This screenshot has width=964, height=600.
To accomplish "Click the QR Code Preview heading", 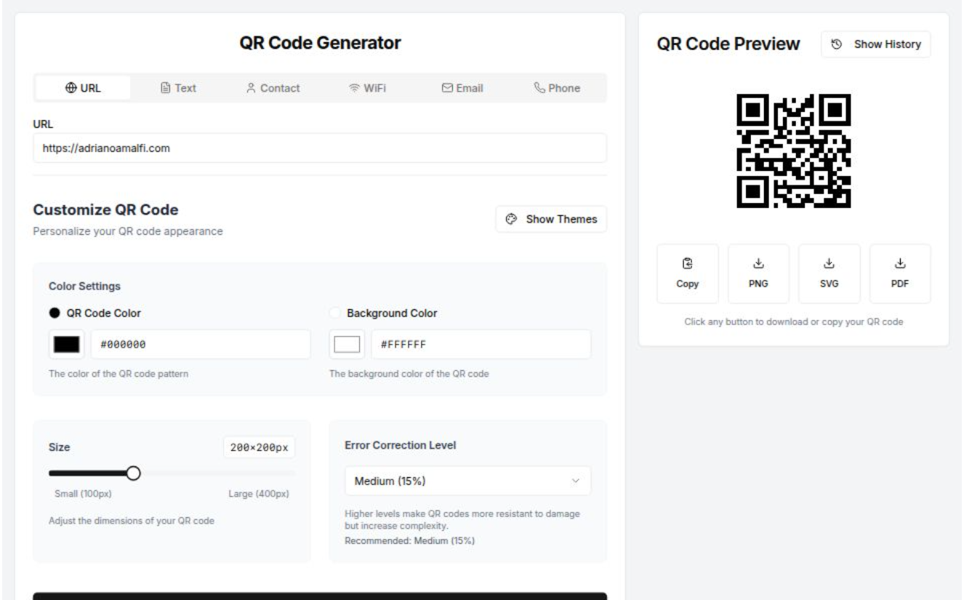I will 728,44.
